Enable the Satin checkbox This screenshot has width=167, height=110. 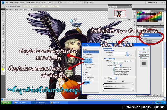(x=84, y=72)
